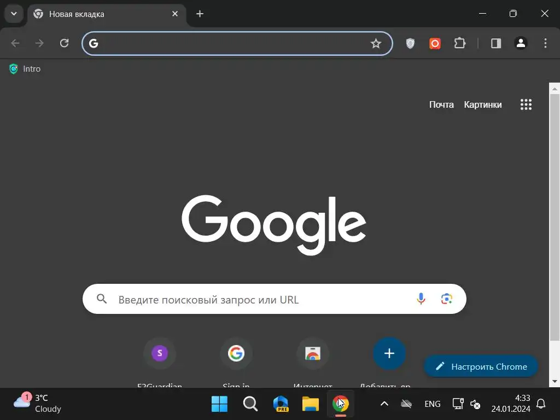560x420 pixels.
Task: Reload the current page
Action: point(64,43)
